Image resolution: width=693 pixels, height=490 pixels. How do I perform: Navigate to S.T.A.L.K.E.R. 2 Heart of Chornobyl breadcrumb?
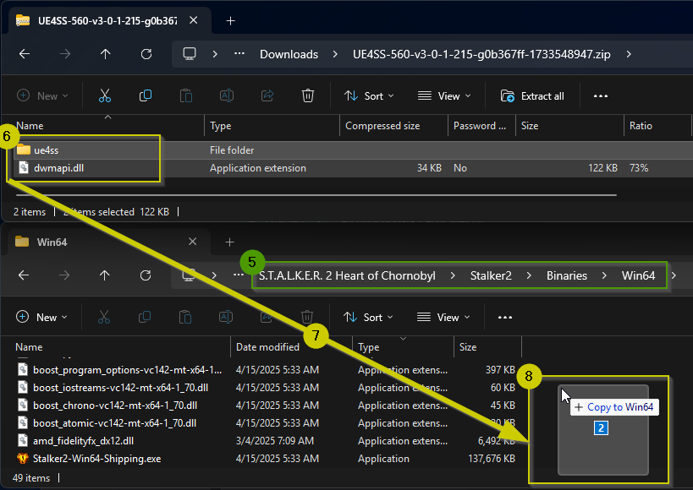pos(347,275)
